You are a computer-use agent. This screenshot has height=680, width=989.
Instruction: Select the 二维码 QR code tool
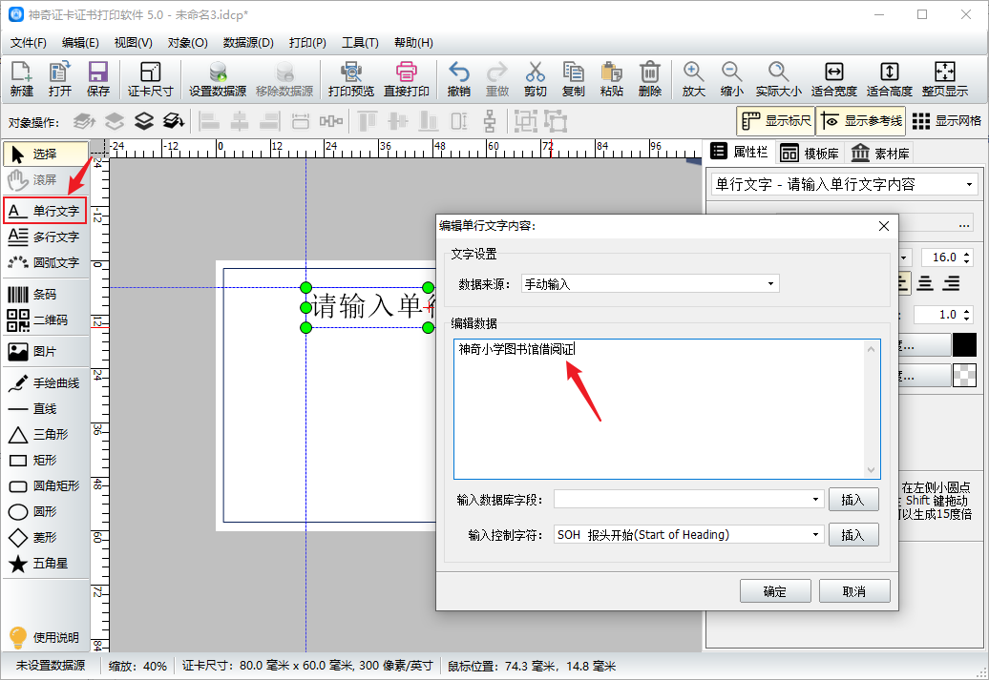[44, 320]
